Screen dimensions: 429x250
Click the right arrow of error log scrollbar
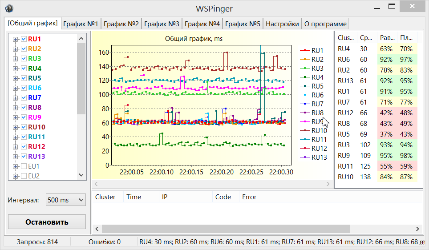[418, 229]
